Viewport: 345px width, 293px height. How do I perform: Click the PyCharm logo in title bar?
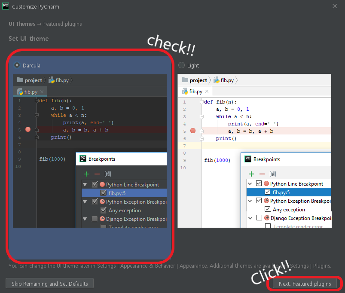[x=6, y=6]
